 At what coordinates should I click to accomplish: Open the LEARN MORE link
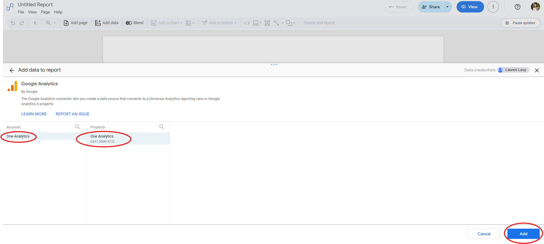pos(34,114)
